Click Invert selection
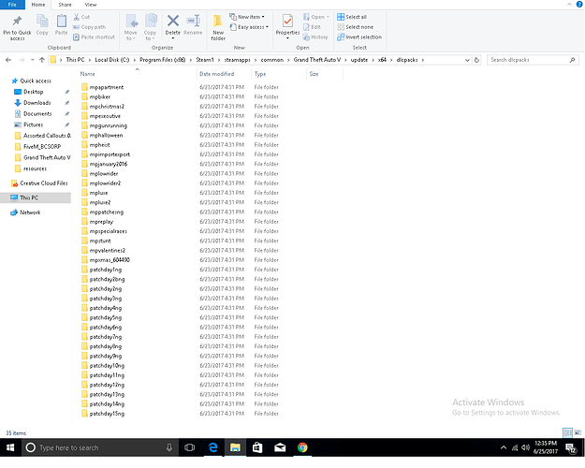 click(x=359, y=37)
